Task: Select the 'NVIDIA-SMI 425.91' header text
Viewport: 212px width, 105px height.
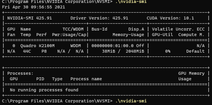Action: (30, 18)
